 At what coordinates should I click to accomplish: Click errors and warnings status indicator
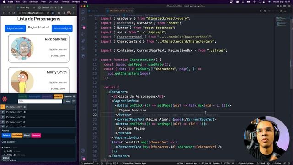[x=112, y=163]
